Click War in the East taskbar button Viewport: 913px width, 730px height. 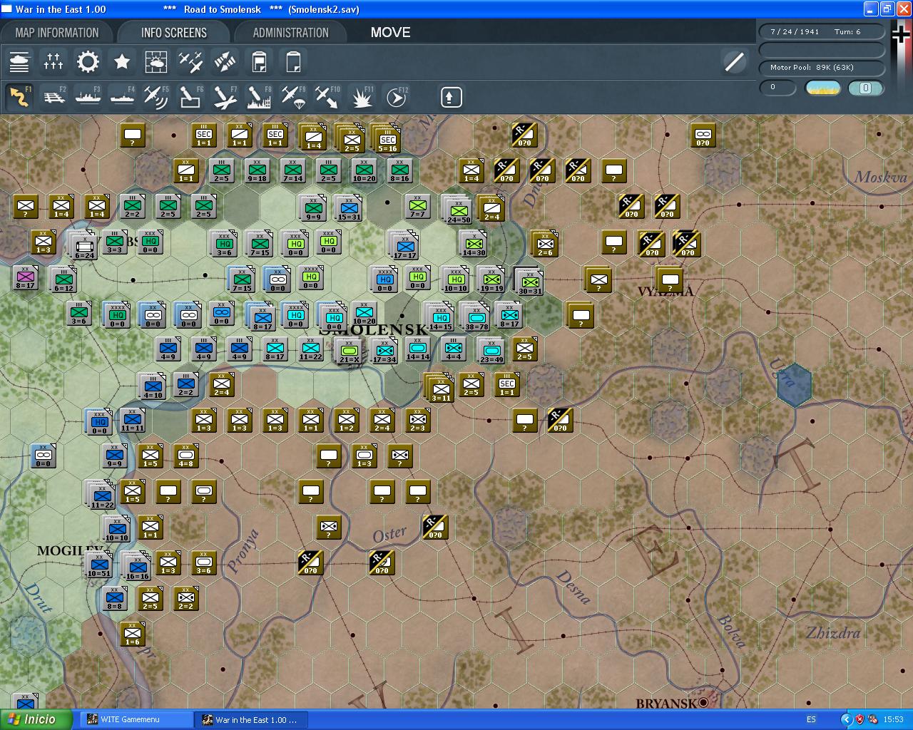pos(252,719)
